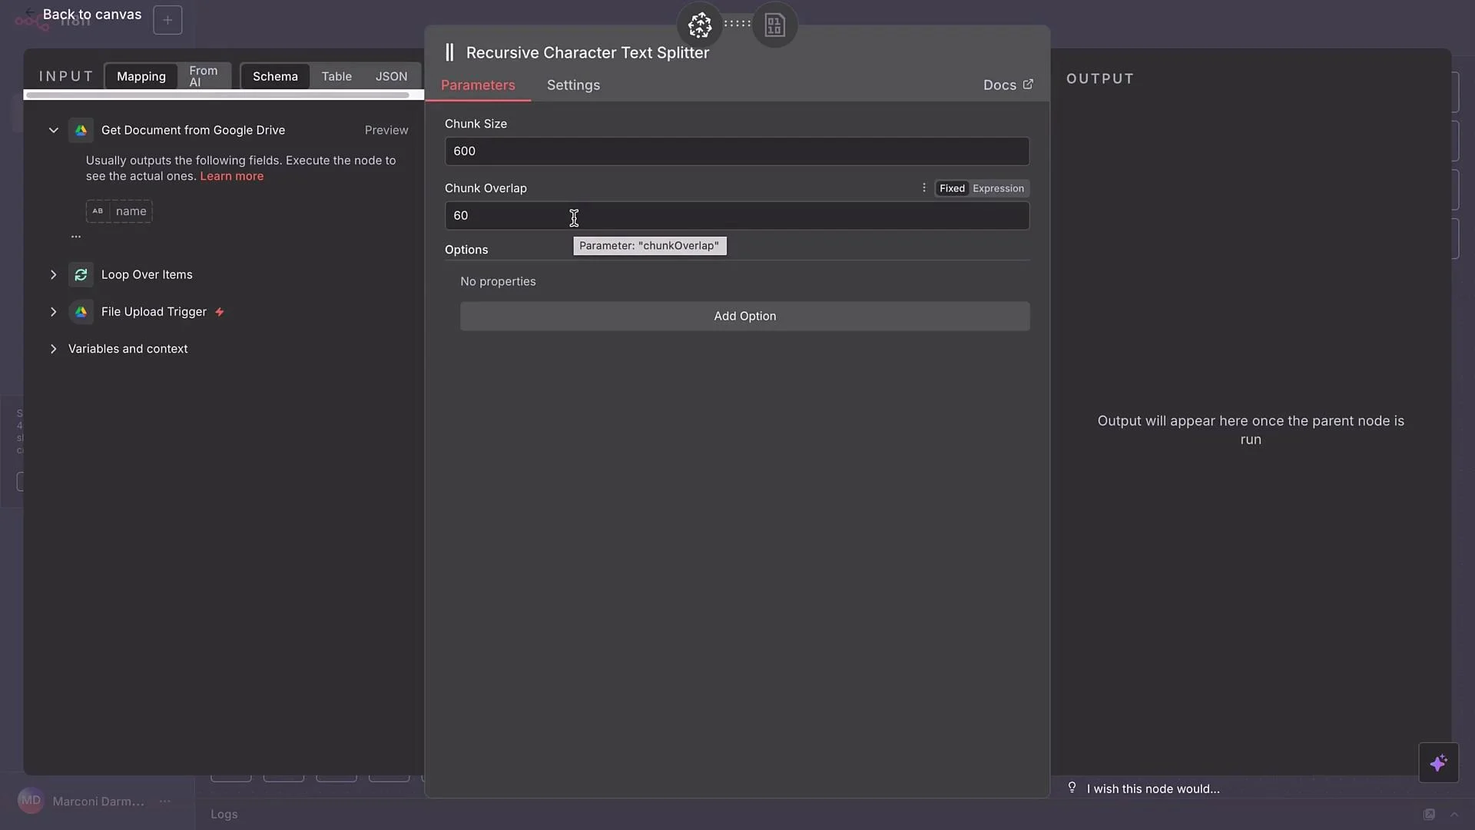The height and width of the screenshot is (830, 1475).
Task: Click the Recursive Text Splitter node icon
Action: pos(449,52)
